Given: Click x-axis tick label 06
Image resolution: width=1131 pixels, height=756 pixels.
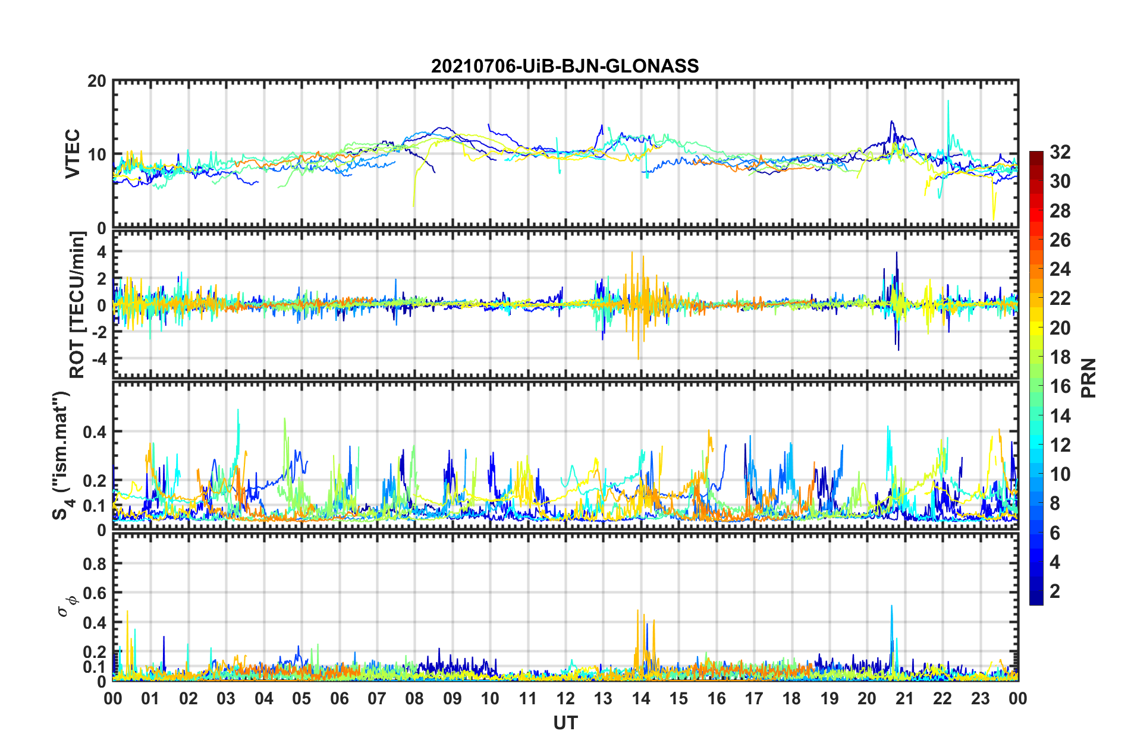Looking at the screenshot, I should click(340, 698).
